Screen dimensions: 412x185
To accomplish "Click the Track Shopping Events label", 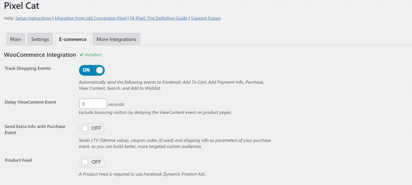I will [28, 68].
